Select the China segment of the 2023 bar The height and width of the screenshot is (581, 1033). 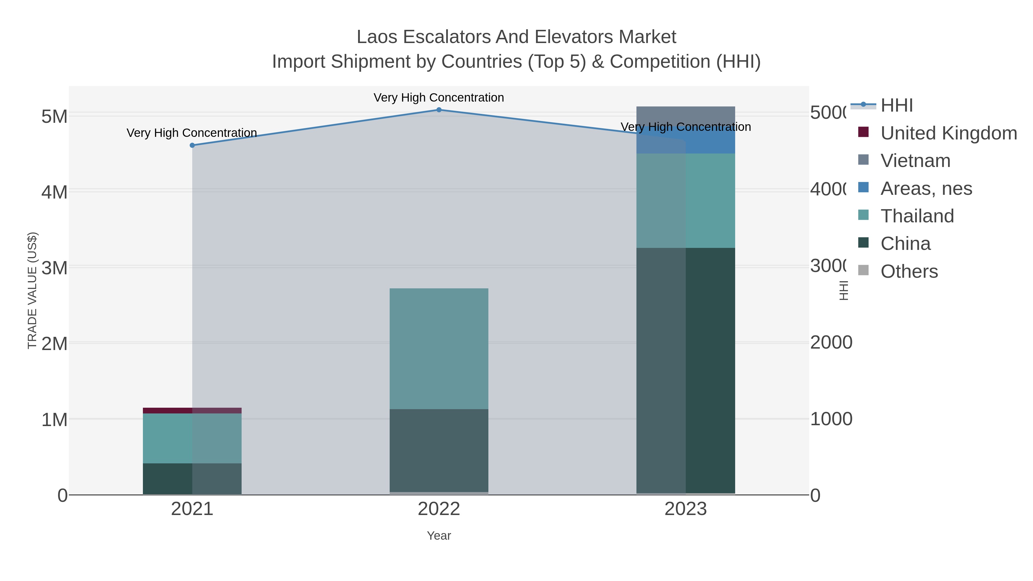686,370
